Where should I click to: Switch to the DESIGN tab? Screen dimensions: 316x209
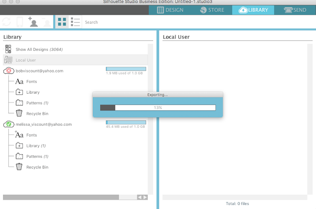170,10
